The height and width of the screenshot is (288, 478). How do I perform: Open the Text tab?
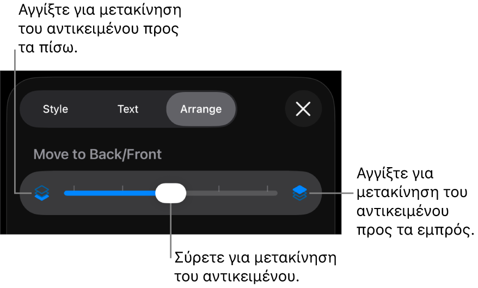tap(128, 109)
